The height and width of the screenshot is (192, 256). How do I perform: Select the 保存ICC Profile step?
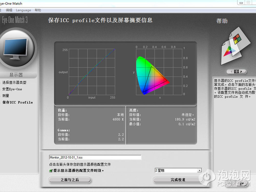tap(18, 102)
